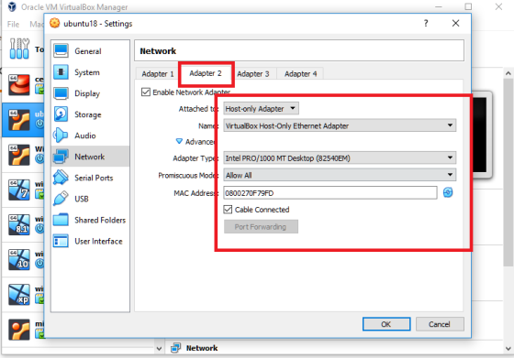Open the Adapter Type dropdown
This screenshot has width=514, height=358.
pyautogui.click(x=340, y=158)
